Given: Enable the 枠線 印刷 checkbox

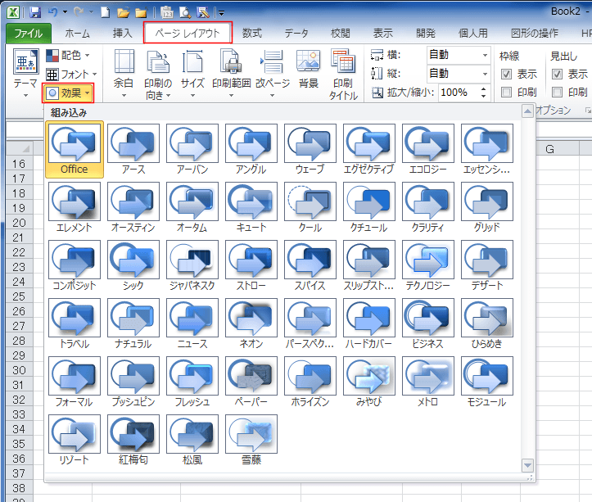Looking at the screenshot, I should (506, 92).
